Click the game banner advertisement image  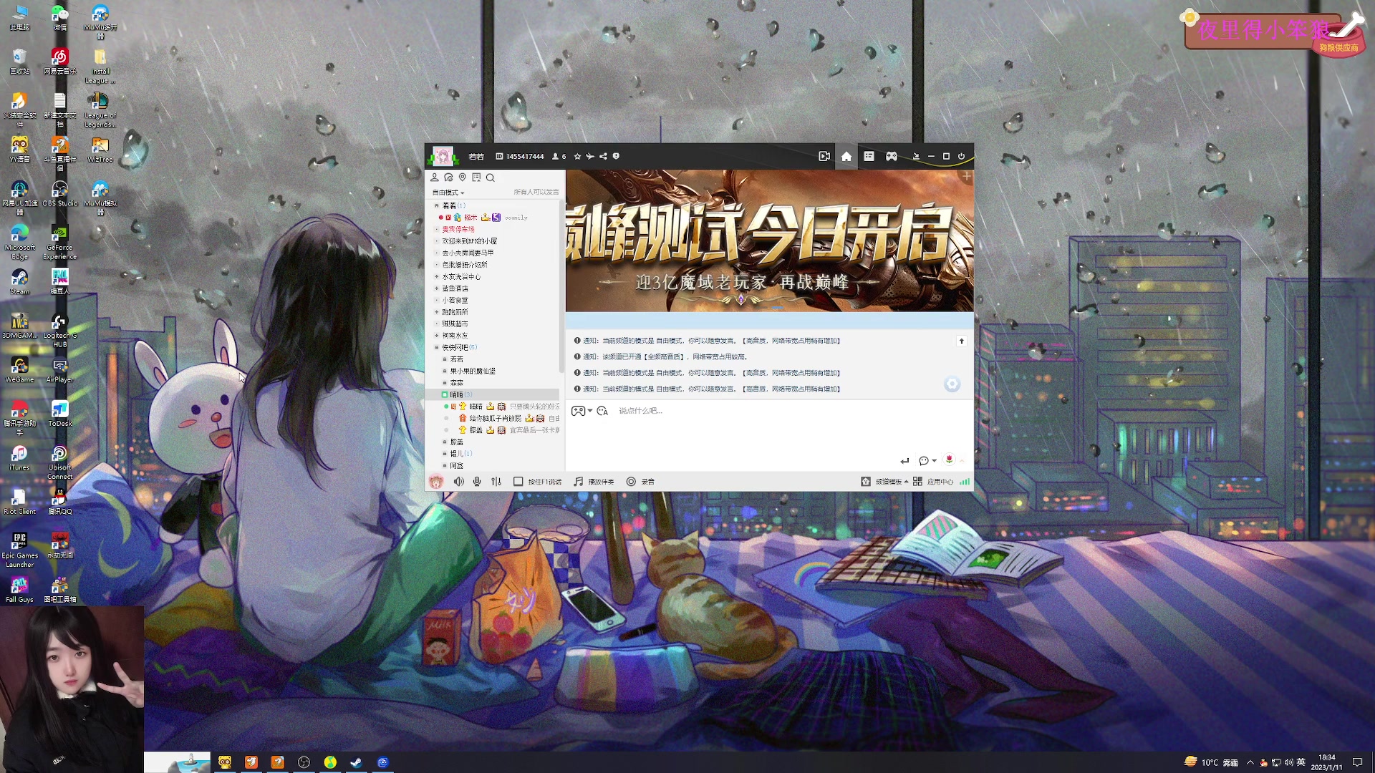click(x=770, y=240)
